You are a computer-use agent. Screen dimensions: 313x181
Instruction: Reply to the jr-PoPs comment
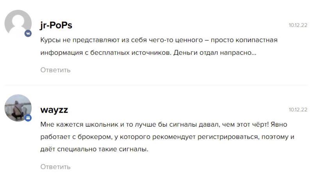coord(55,70)
